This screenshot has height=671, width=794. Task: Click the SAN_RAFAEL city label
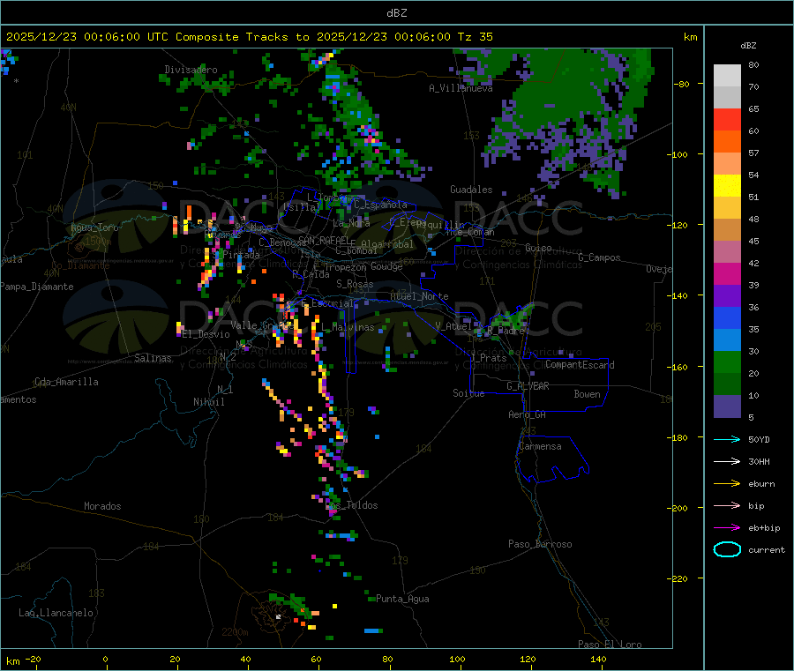[x=324, y=240]
